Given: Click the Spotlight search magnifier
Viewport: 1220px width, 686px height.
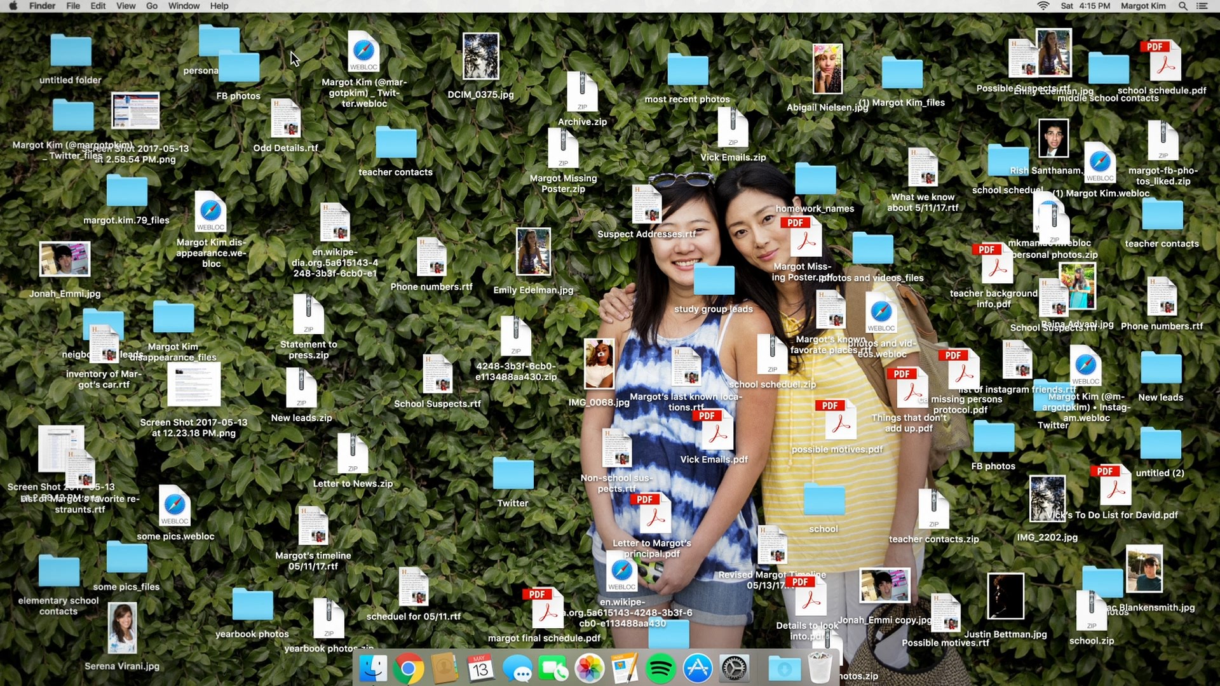Looking at the screenshot, I should point(1183,6).
